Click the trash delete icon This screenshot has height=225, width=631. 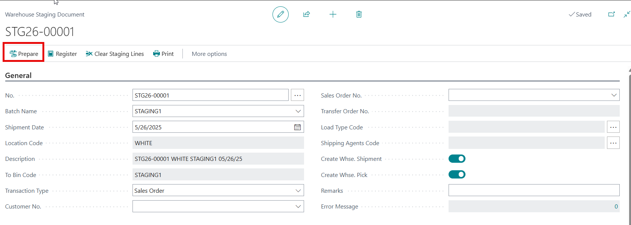click(x=359, y=15)
